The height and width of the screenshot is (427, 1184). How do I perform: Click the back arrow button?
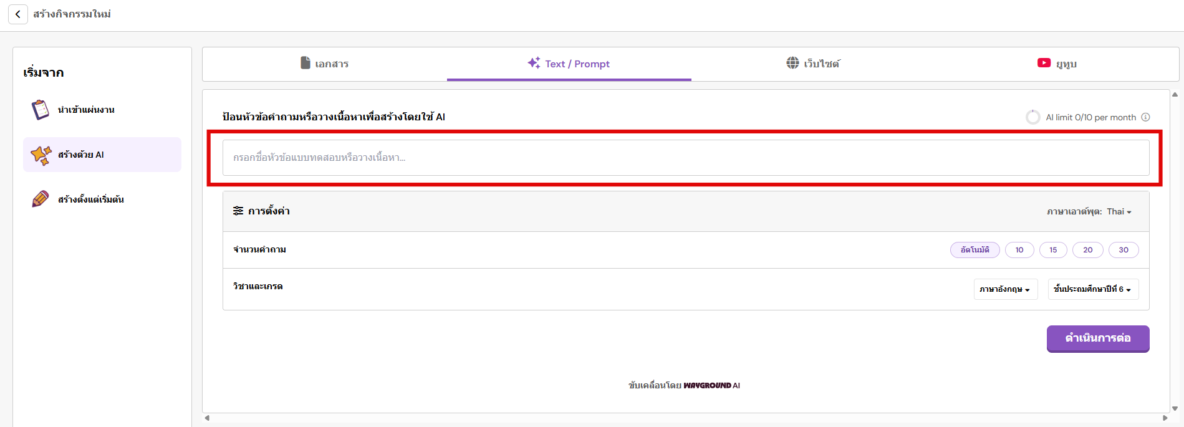[17, 14]
